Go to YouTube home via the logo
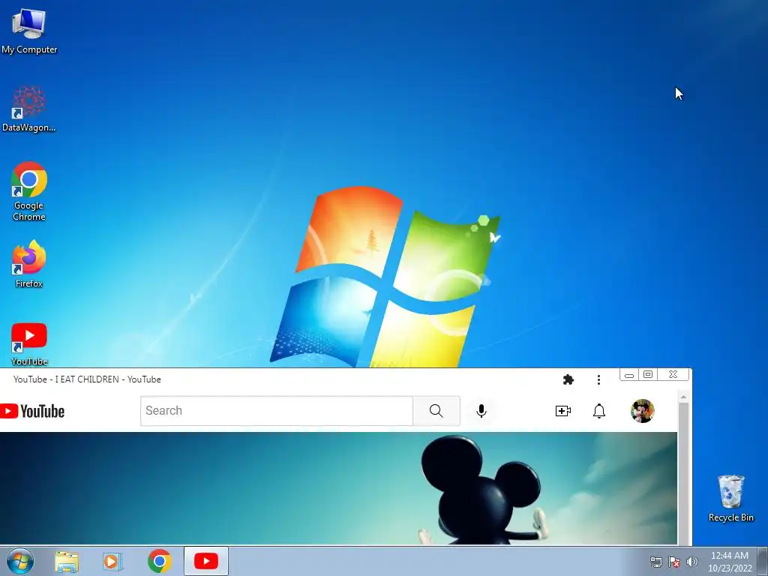 (32, 411)
